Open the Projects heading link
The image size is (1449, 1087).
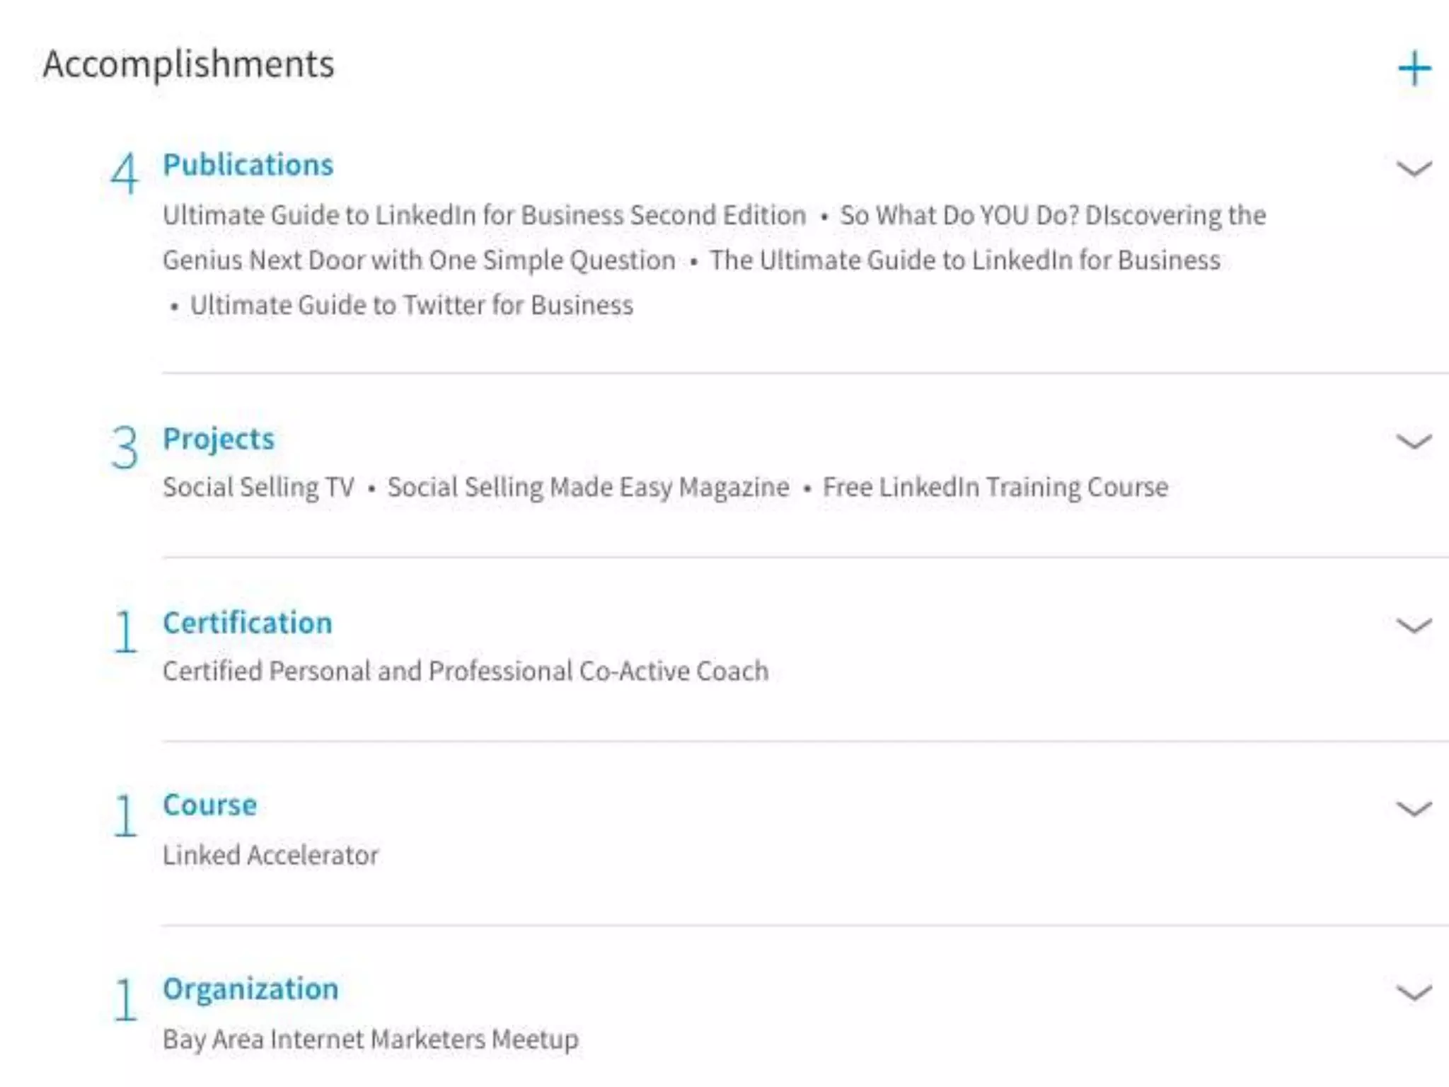(218, 439)
